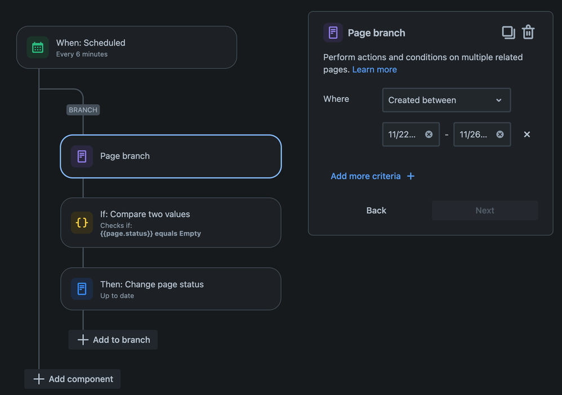562x395 pixels.
Task: Click the green calendar Scheduled trigger icon
Action: [x=38, y=48]
